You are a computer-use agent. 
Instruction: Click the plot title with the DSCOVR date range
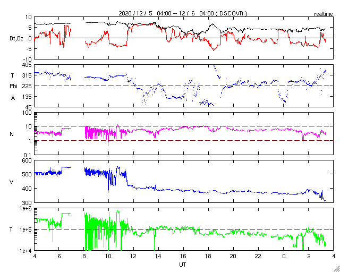183,13
